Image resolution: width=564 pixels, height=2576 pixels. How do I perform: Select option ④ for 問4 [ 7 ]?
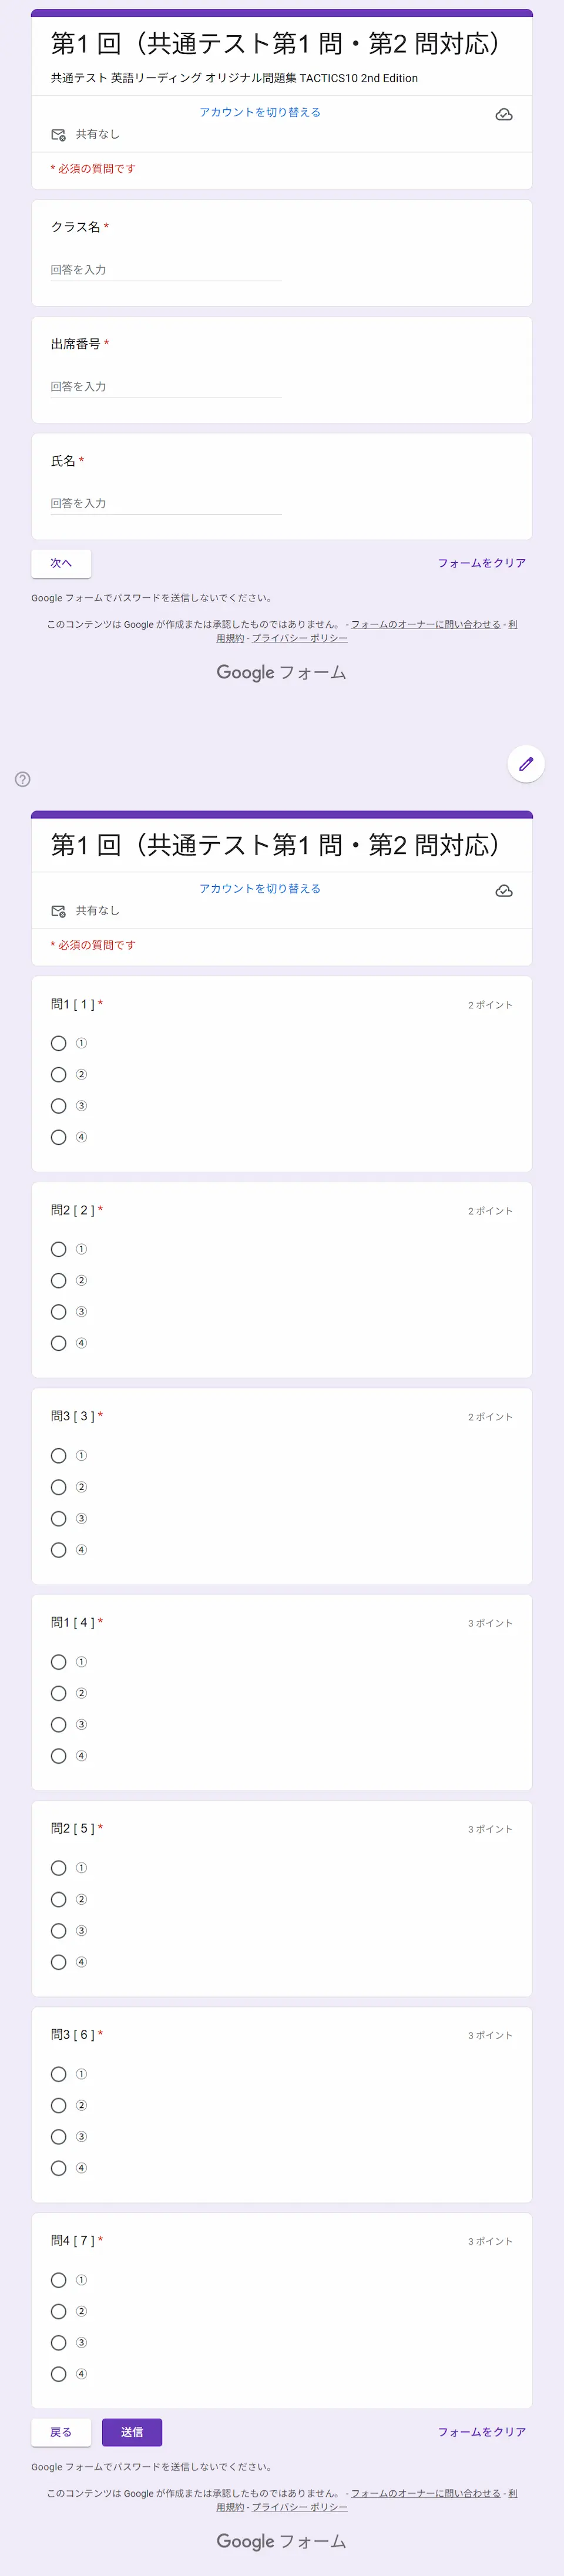click(x=59, y=2374)
